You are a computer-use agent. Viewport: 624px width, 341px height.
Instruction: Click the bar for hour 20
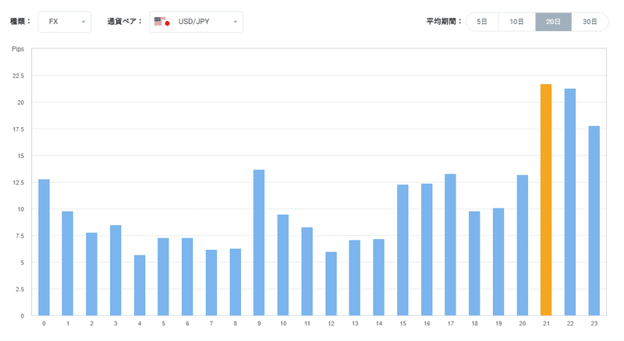(x=523, y=245)
